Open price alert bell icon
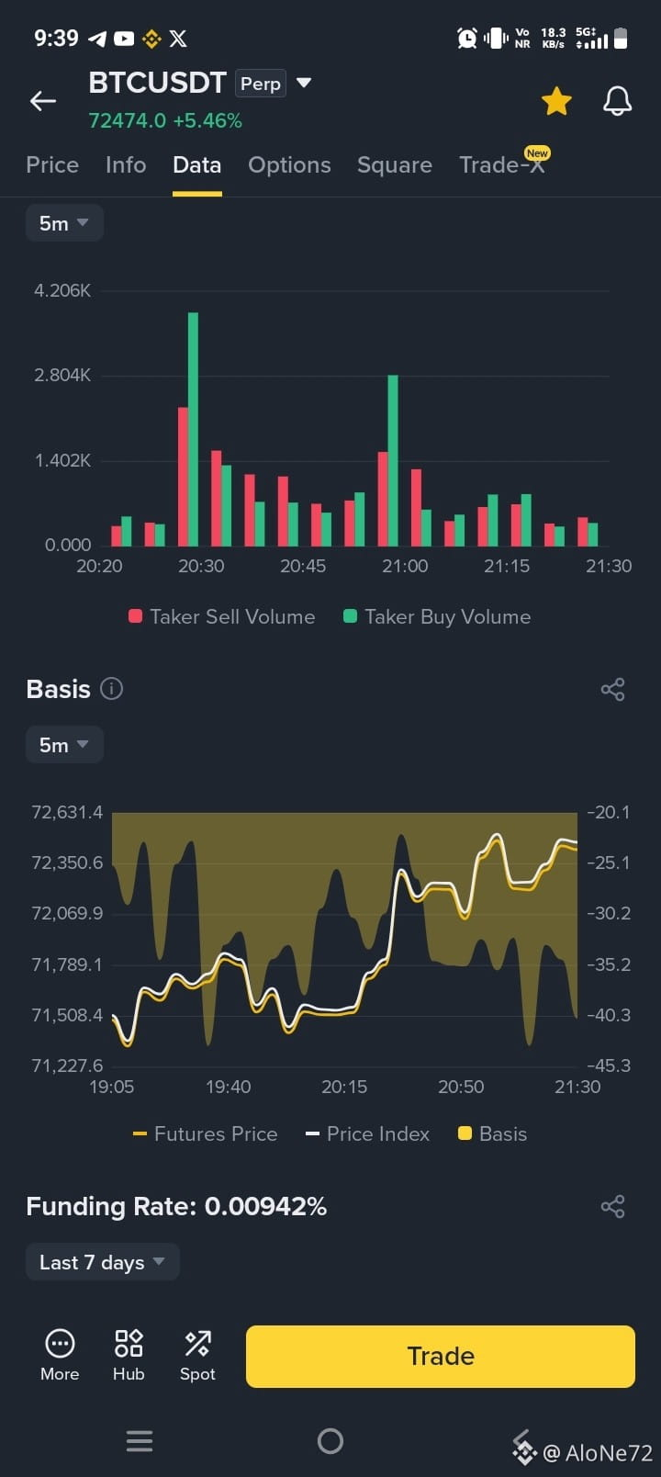Viewport: 661px width, 1477px height. (x=617, y=101)
